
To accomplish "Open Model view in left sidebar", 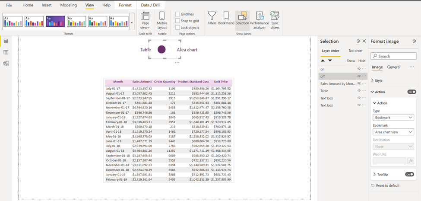I will coord(6,64).
